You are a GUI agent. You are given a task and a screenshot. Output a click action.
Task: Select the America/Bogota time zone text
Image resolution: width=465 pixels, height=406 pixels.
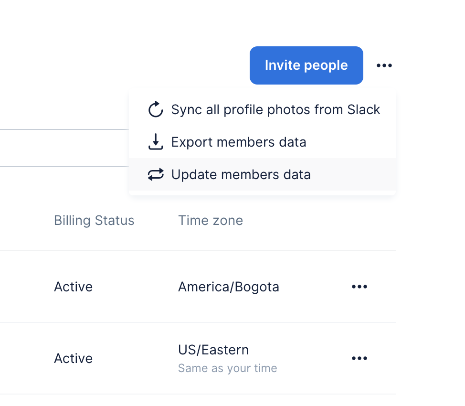tap(228, 287)
